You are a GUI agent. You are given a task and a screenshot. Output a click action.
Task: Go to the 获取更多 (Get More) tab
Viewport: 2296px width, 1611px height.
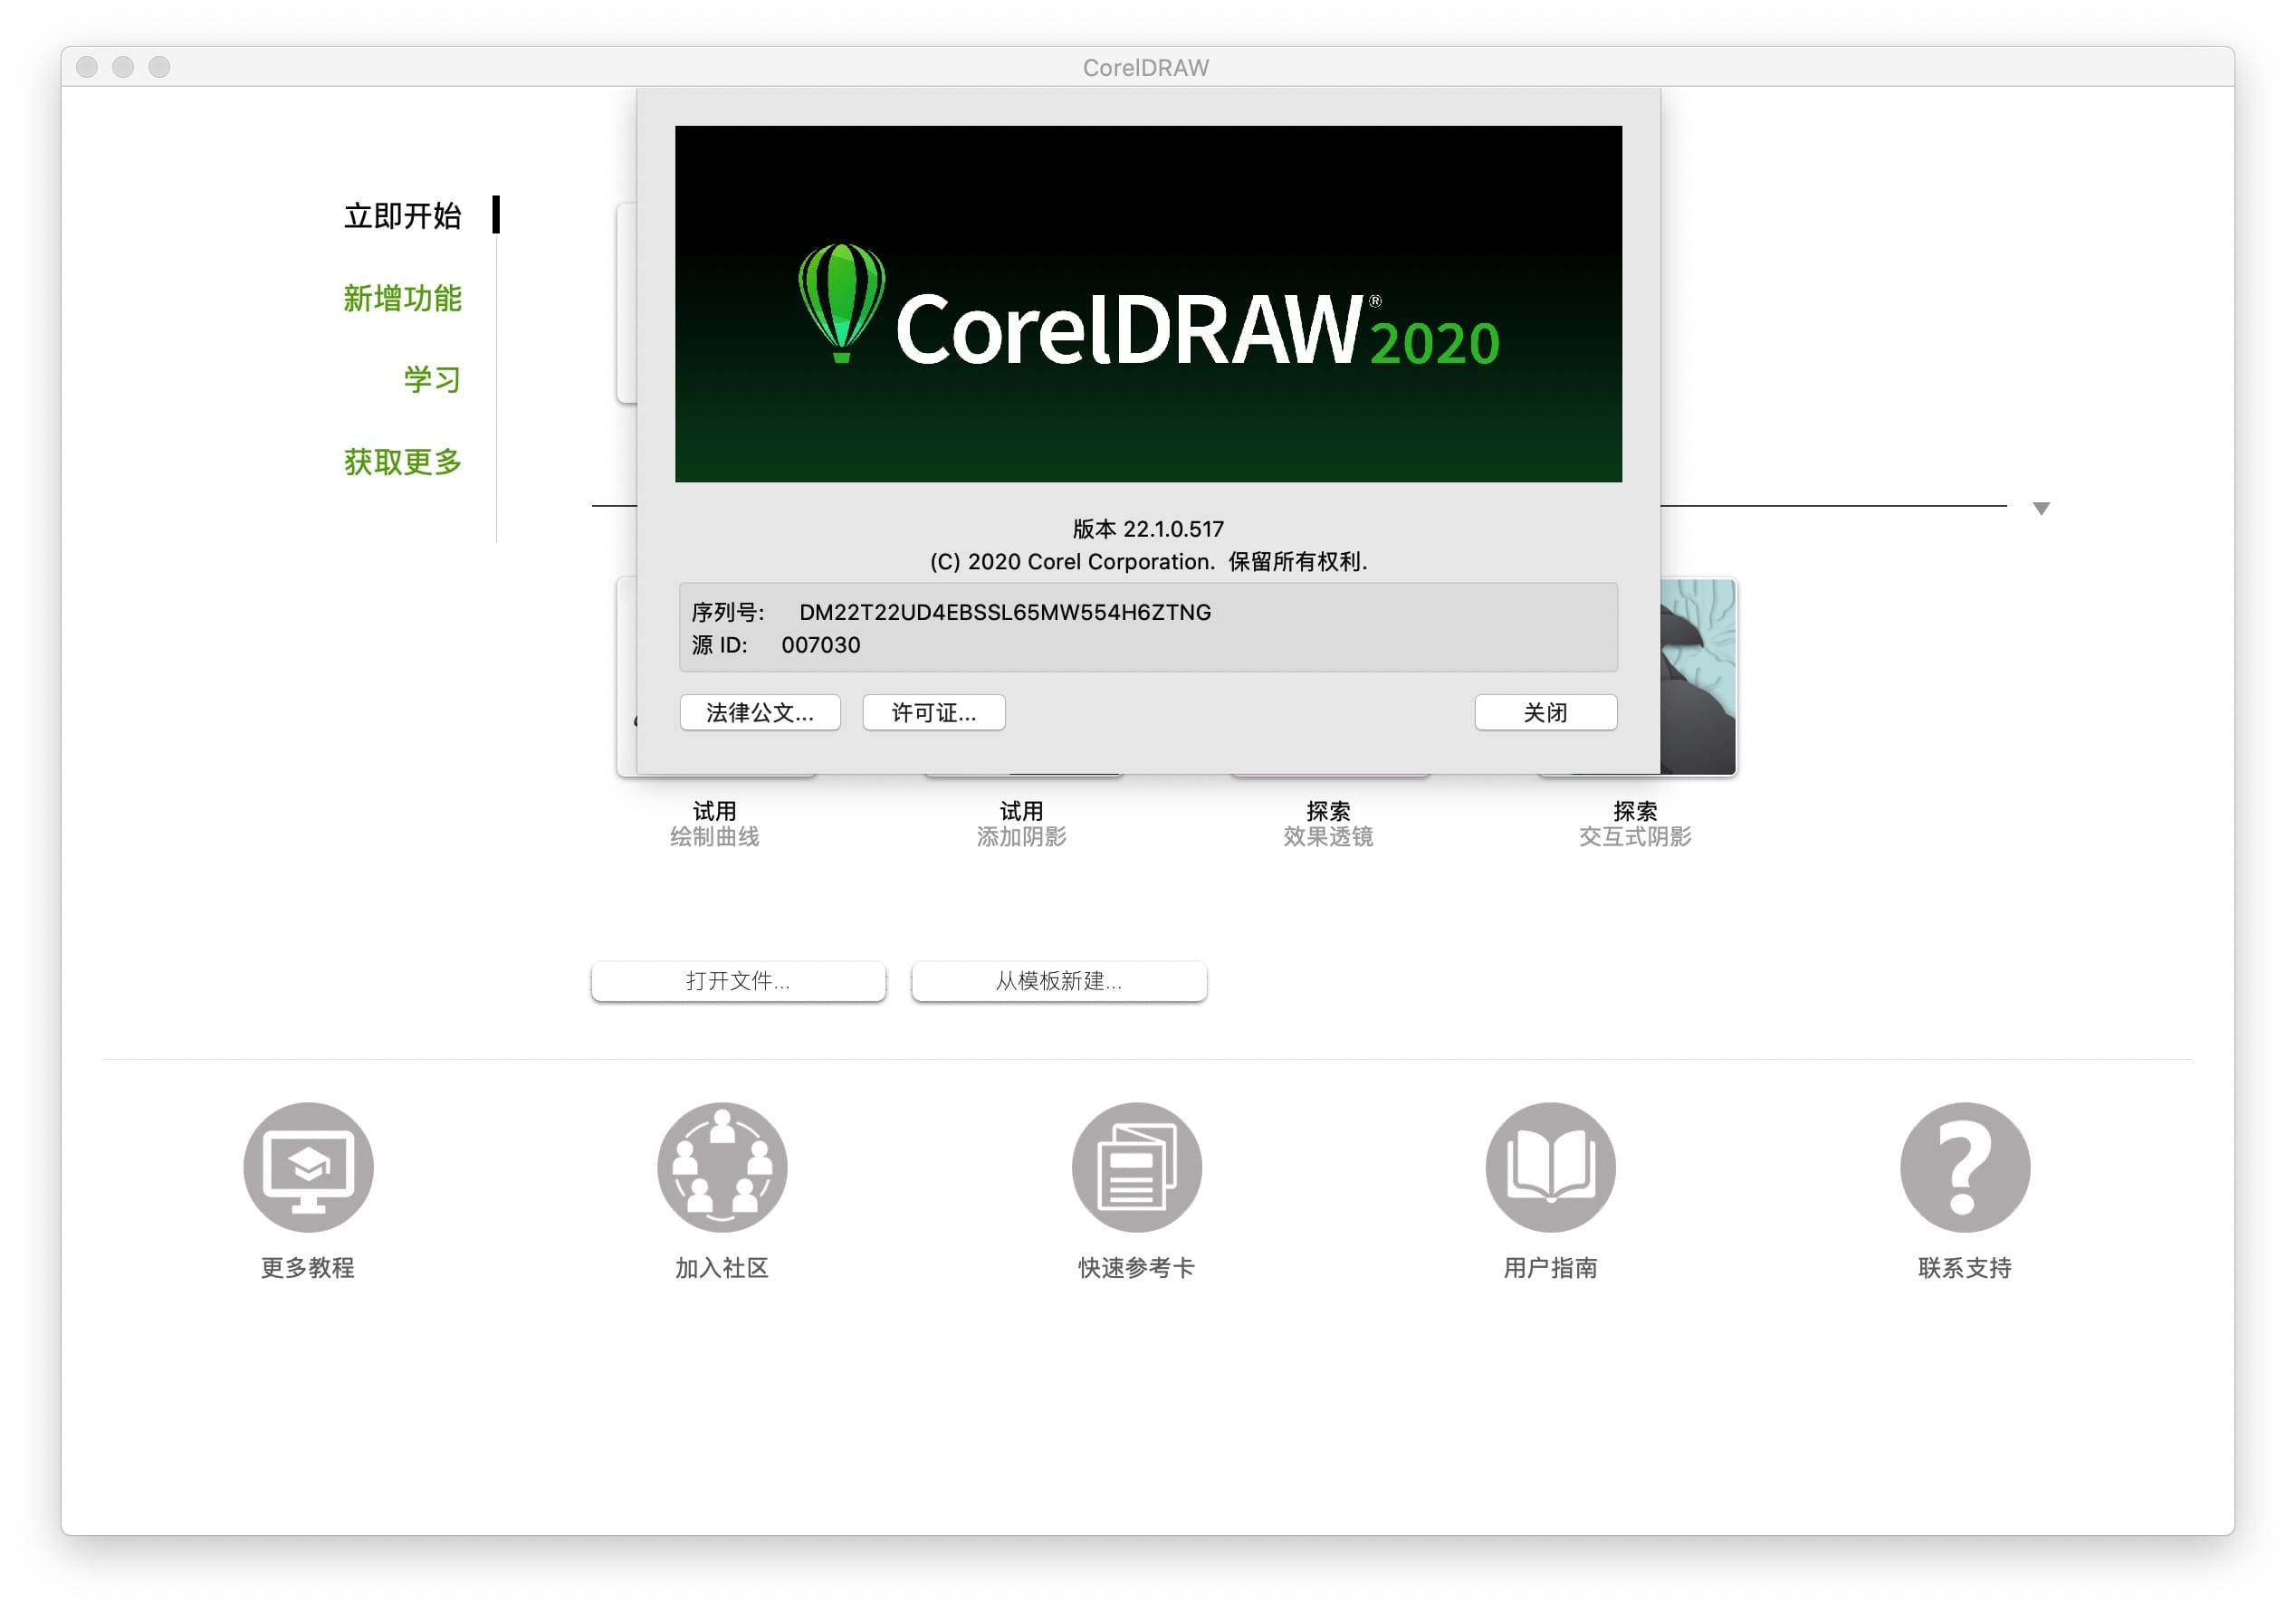coord(403,462)
